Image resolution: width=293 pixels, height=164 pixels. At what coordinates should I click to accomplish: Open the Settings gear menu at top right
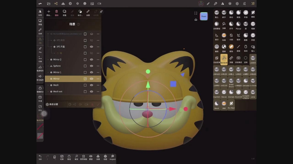[x=237, y=3]
